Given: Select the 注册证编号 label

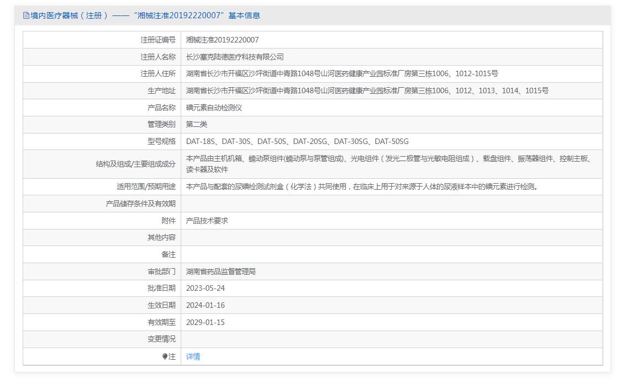Looking at the screenshot, I should coord(158,40).
